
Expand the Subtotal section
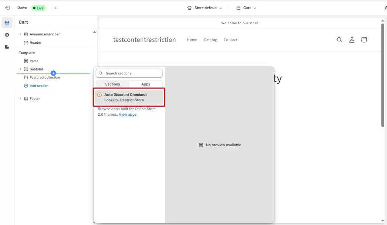pos(20,69)
